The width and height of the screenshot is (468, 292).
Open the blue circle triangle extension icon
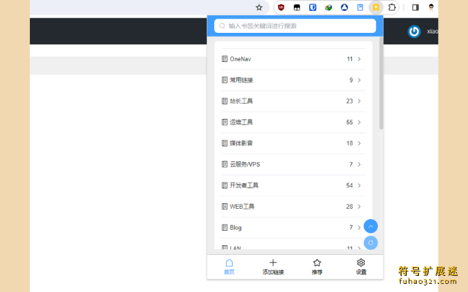click(x=344, y=7)
